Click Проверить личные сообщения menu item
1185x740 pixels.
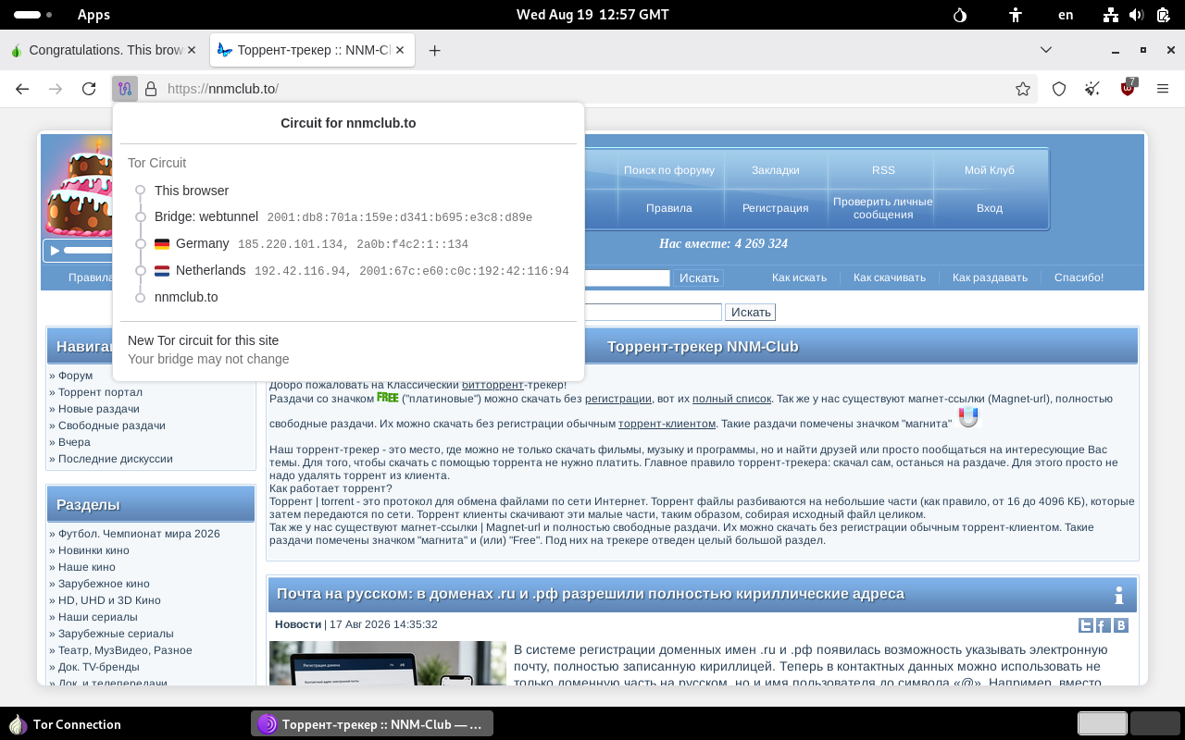(883, 208)
